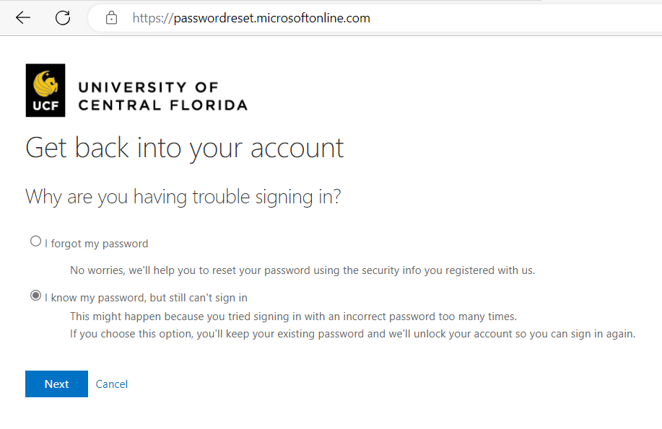Click the 'I forgot my password' label text

(x=97, y=244)
